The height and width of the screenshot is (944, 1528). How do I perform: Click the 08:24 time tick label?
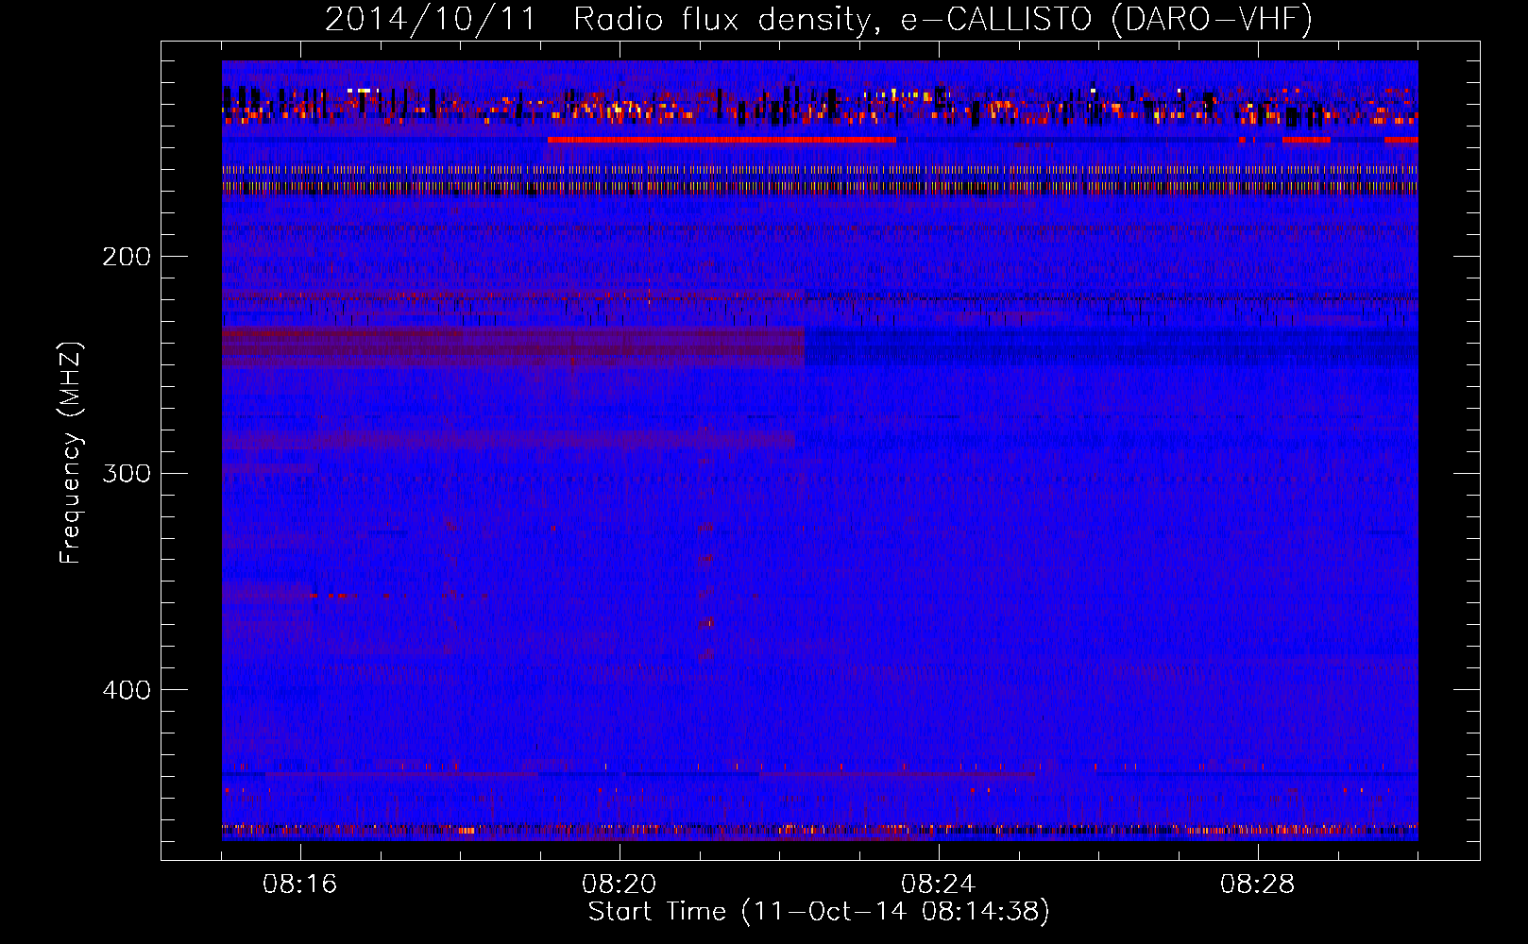click(x=938, y=885)
